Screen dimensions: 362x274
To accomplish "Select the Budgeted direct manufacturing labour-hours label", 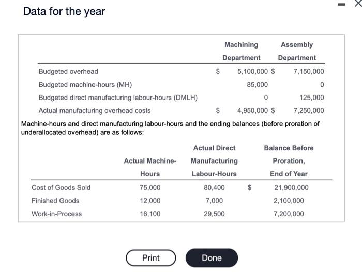I will click(x=118, y=97).
